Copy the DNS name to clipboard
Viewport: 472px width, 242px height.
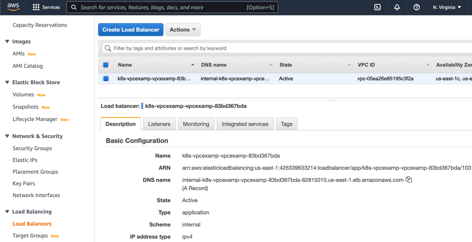tap(409, 180)
